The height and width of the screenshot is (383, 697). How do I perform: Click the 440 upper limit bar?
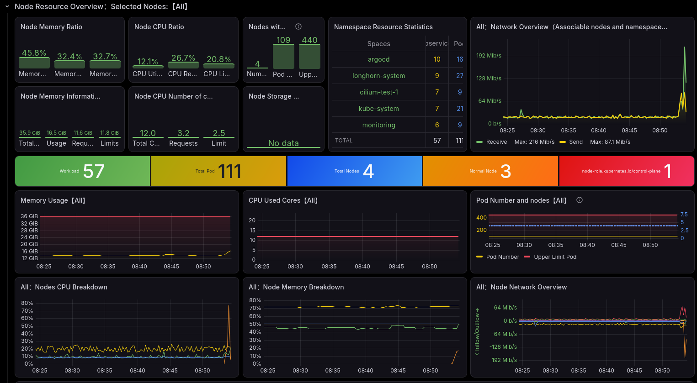pyautogui.click(x=309, y=57)
